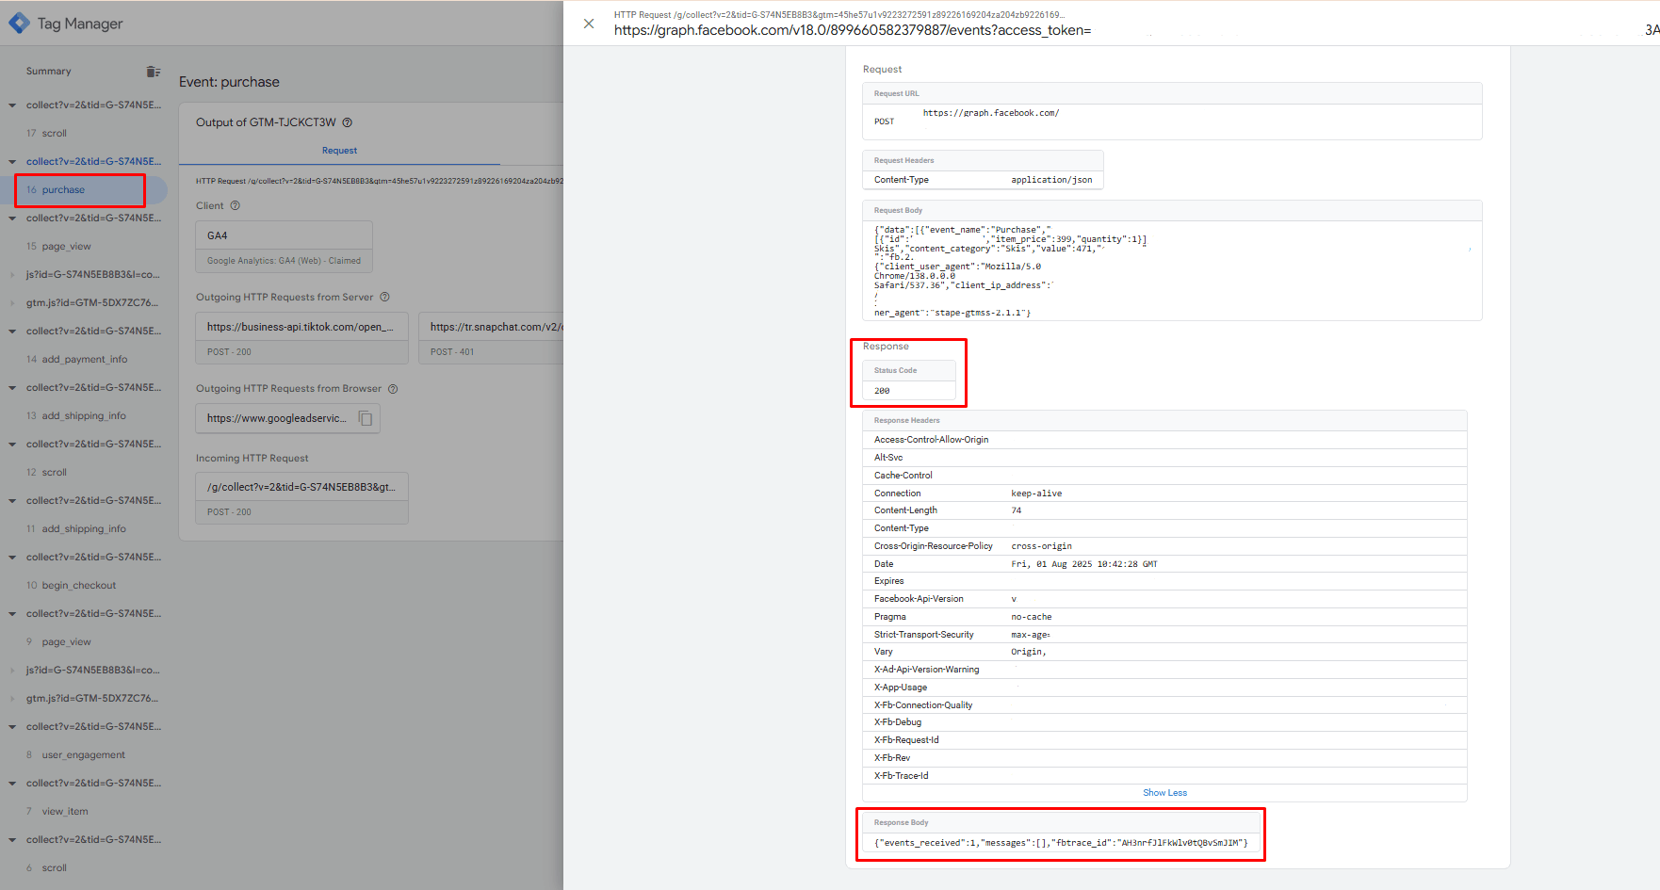This screenshot has height=890, width=1660.
Task: Open the Summary view
Action: [x=49, y=72]
